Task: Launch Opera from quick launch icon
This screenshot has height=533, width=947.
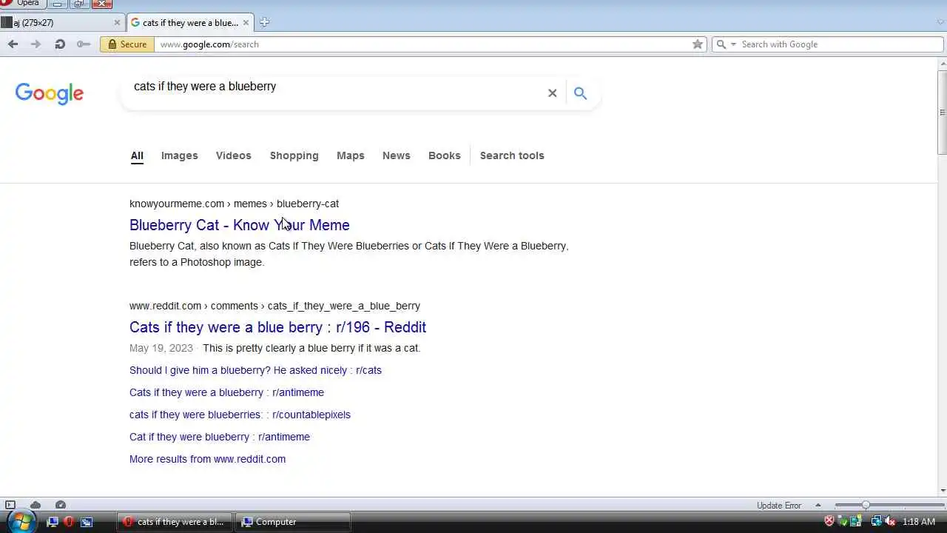Action: pyautogui.click(x=69, y=522)
